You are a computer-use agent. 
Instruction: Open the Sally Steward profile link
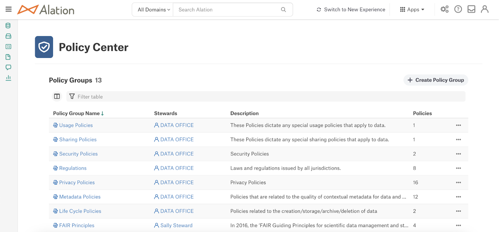[x=173, y=225]
